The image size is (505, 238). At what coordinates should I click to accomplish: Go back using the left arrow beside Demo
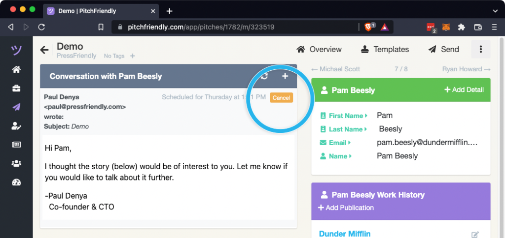[44, 50]
